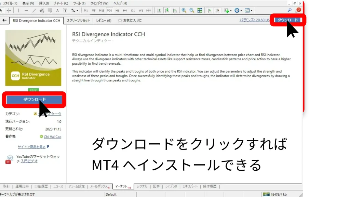The image size is (350, 197).
Task: Set timeframe to M5
Action: [x=94, y=11]
